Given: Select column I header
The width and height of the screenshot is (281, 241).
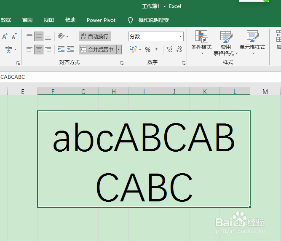Looking at the screenshot, I should click(x=144, y=91).
